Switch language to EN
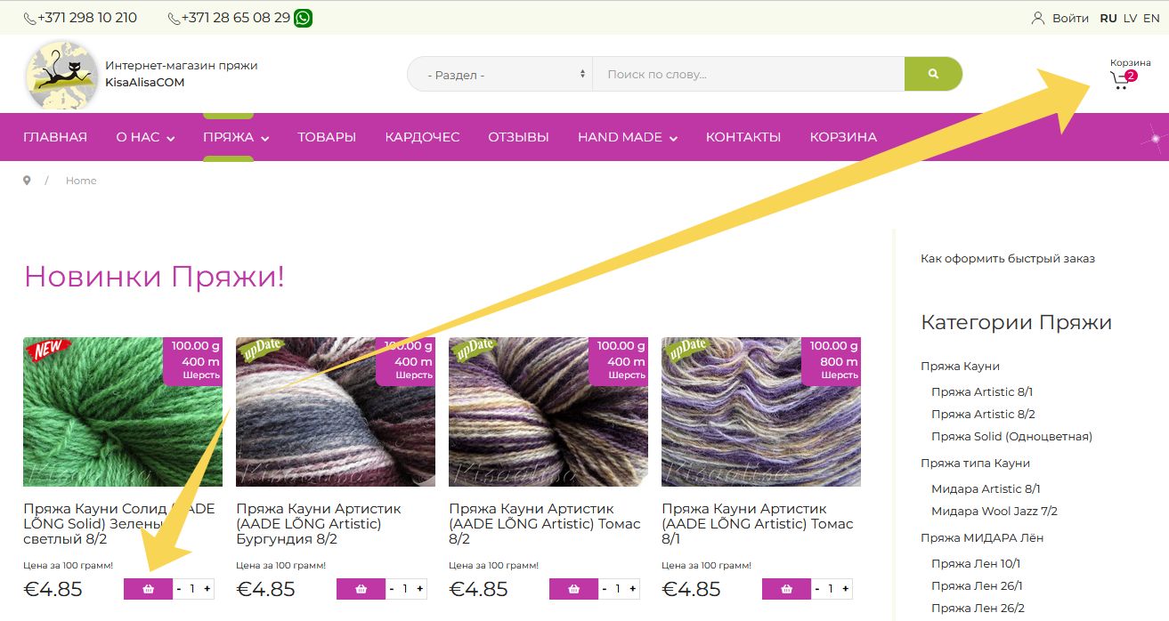1169x621 pixels. point(1151,18)
